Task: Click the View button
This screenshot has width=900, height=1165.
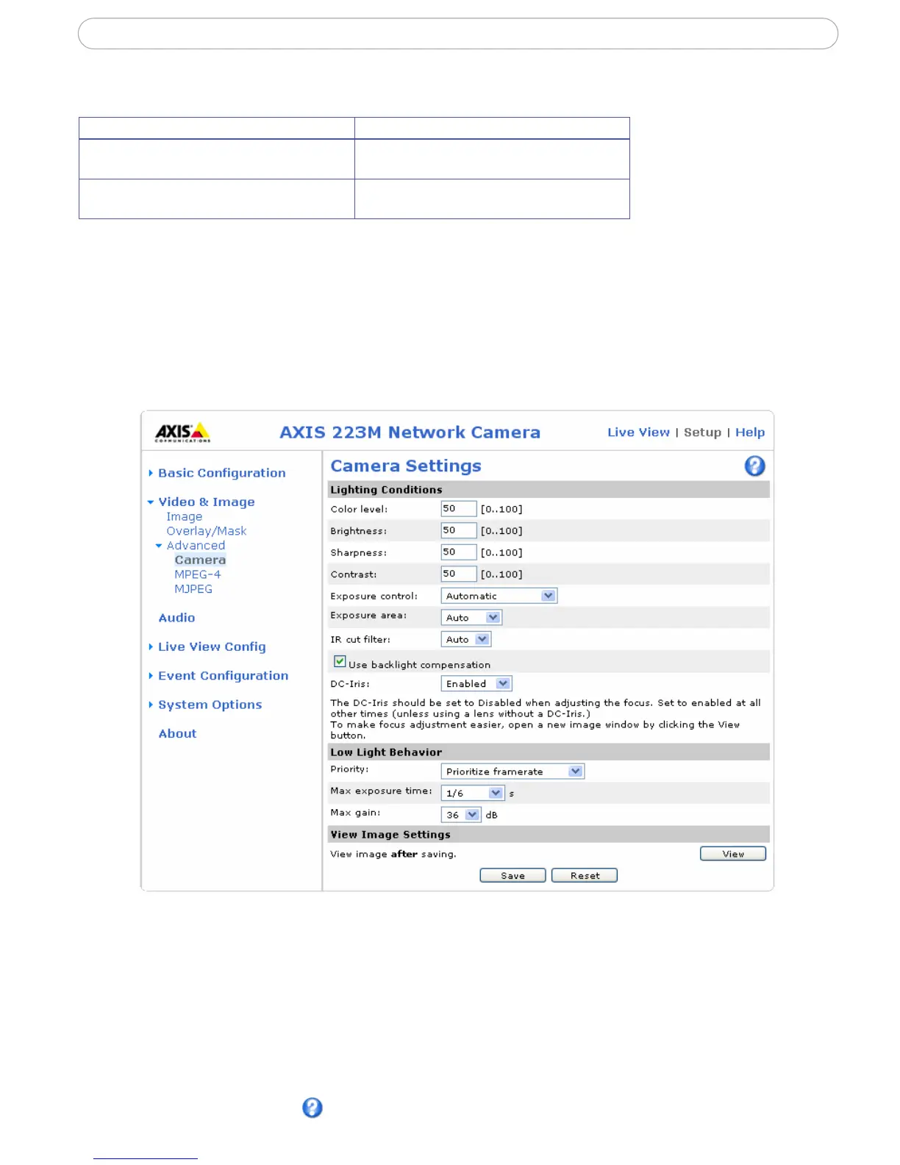Action: coord(733,853)
